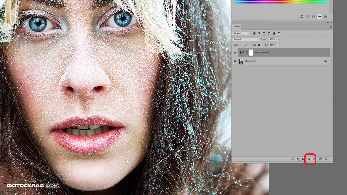Screen dimensions: 347x195
Task: Open the Normal blend mode dropdown
Action: point(246,39)
